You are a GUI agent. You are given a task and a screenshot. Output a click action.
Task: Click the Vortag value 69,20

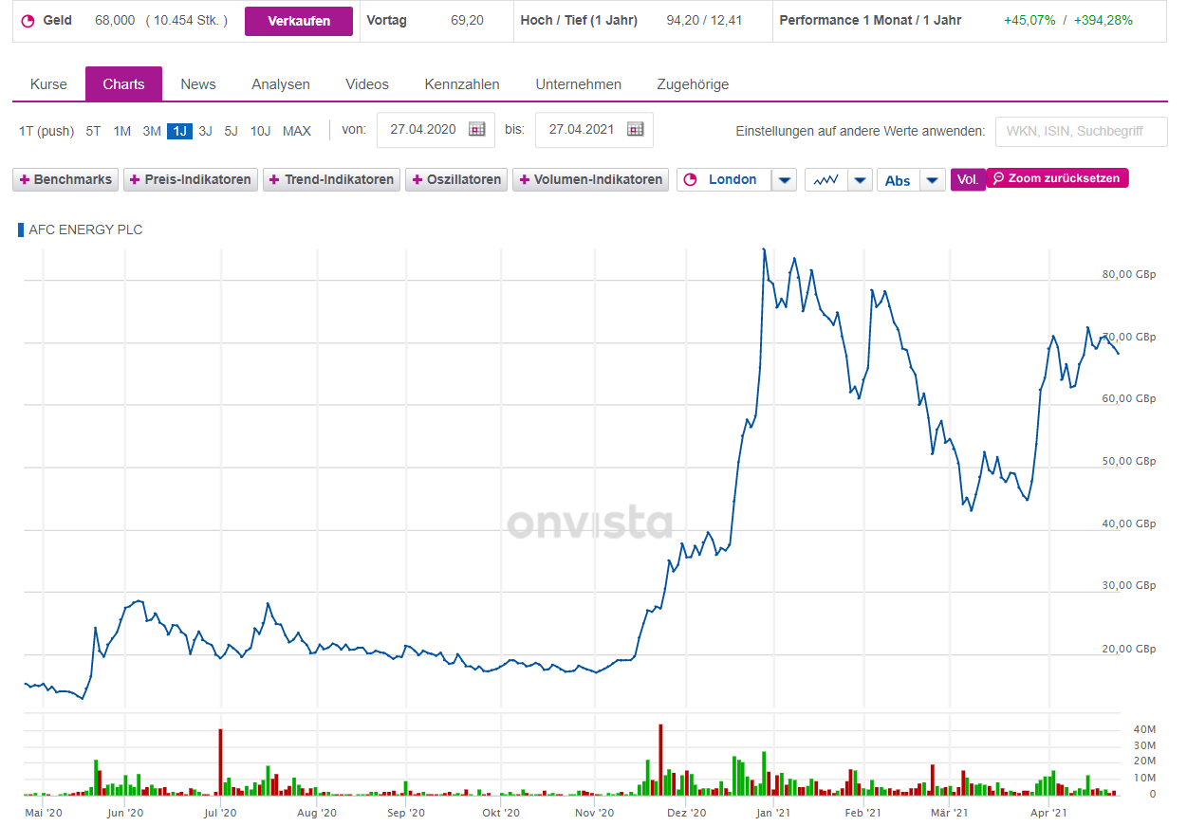coord(466,20)
